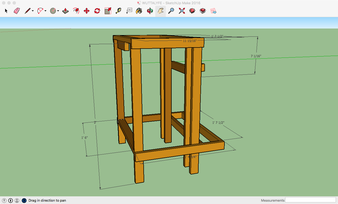This screenshot has width=338, height=204.
Task: Select the arrow Select tool
Action: [6, 11]
